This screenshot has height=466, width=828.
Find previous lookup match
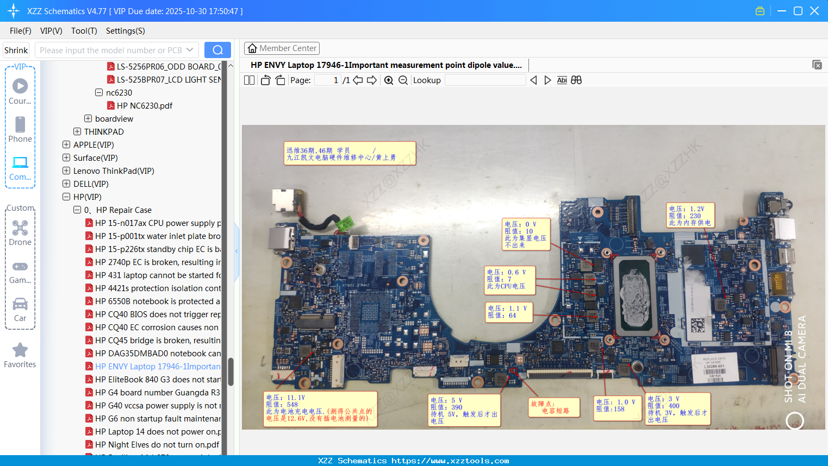(533, 80)
